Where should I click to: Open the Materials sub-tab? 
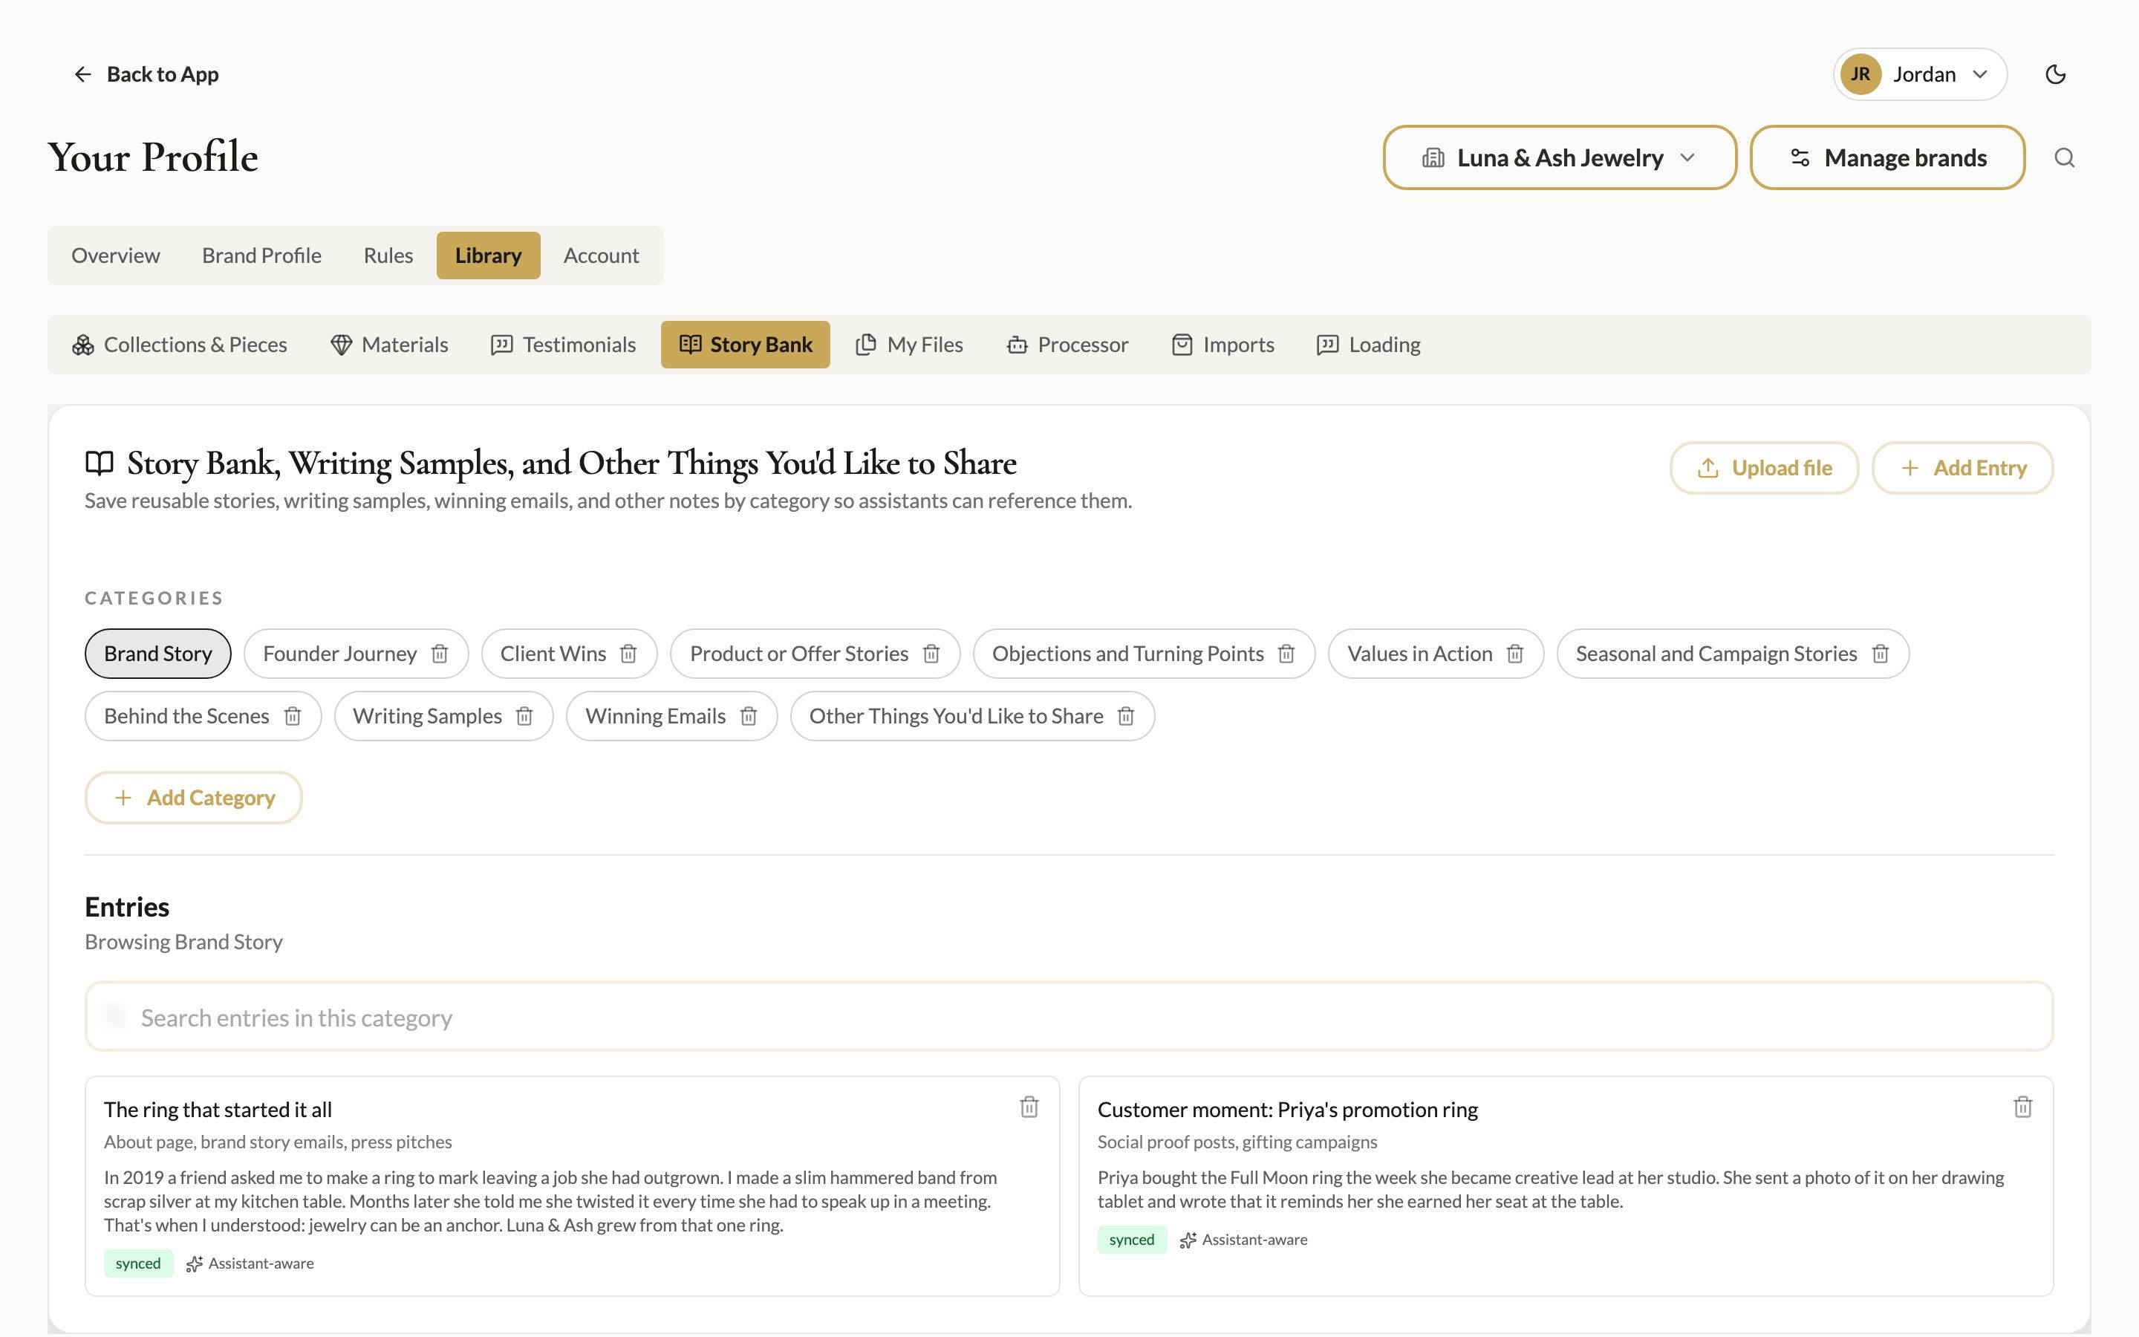pos(389,345)
